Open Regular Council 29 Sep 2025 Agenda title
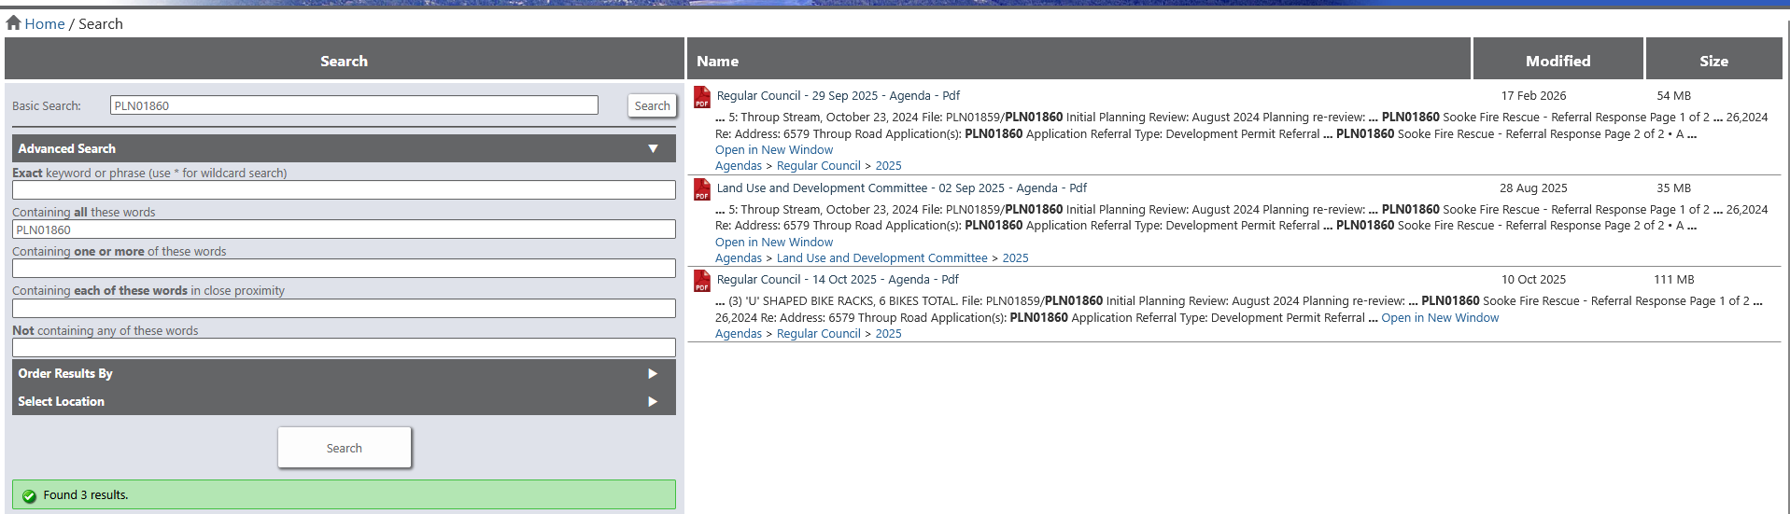 [838, 95]
